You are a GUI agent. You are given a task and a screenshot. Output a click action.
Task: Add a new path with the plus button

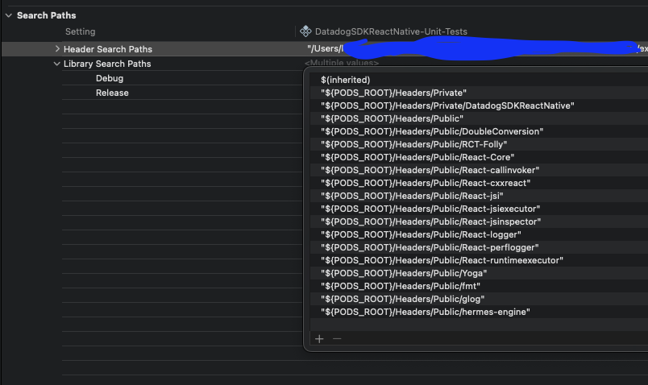pos(319,339)
